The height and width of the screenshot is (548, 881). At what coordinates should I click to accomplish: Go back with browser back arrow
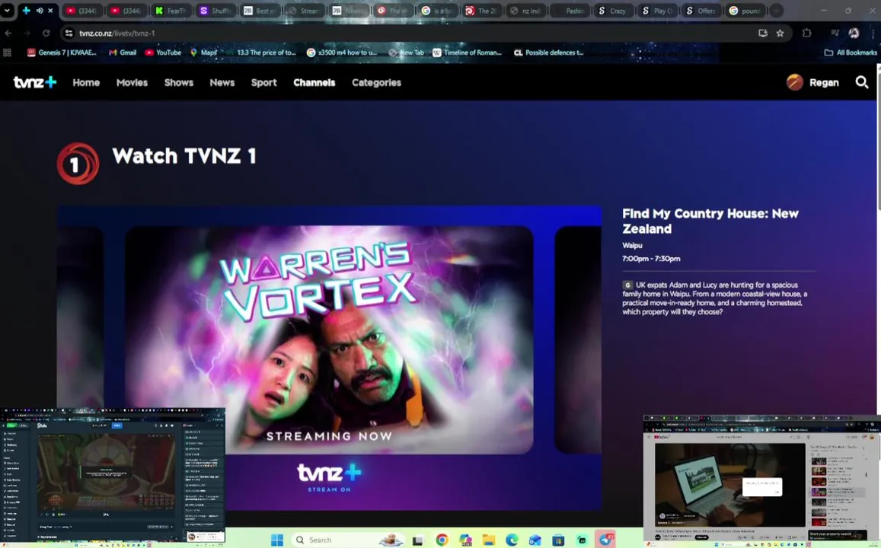[8, 33]
